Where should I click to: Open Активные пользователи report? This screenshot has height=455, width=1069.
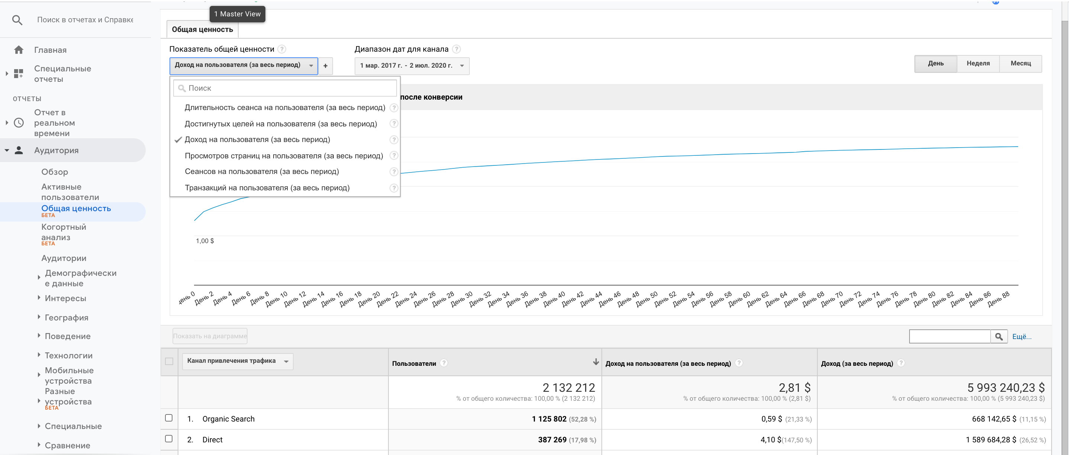[x=70, y=192]
